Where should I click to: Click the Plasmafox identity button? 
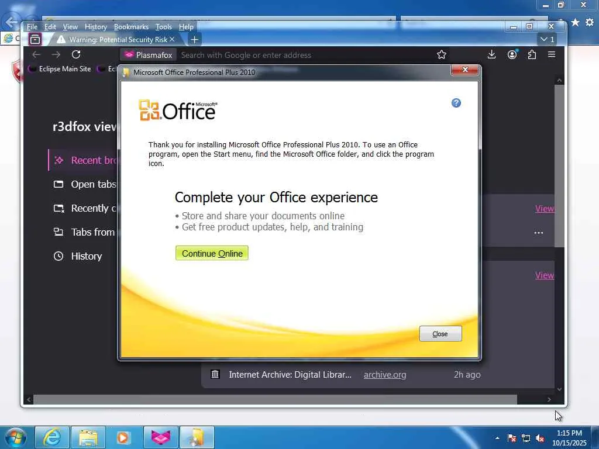click(x=149, y=55)
